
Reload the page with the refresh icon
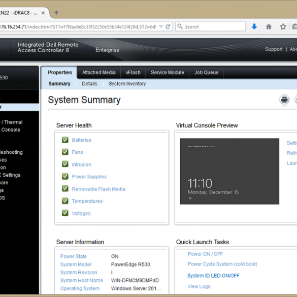[x=168, y=27]
